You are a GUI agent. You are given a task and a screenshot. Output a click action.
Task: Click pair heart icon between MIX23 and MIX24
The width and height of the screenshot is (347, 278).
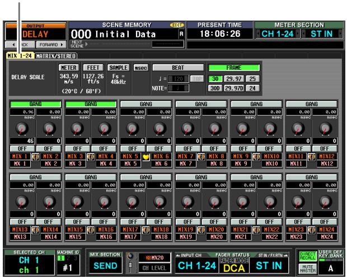coord(312,231)
